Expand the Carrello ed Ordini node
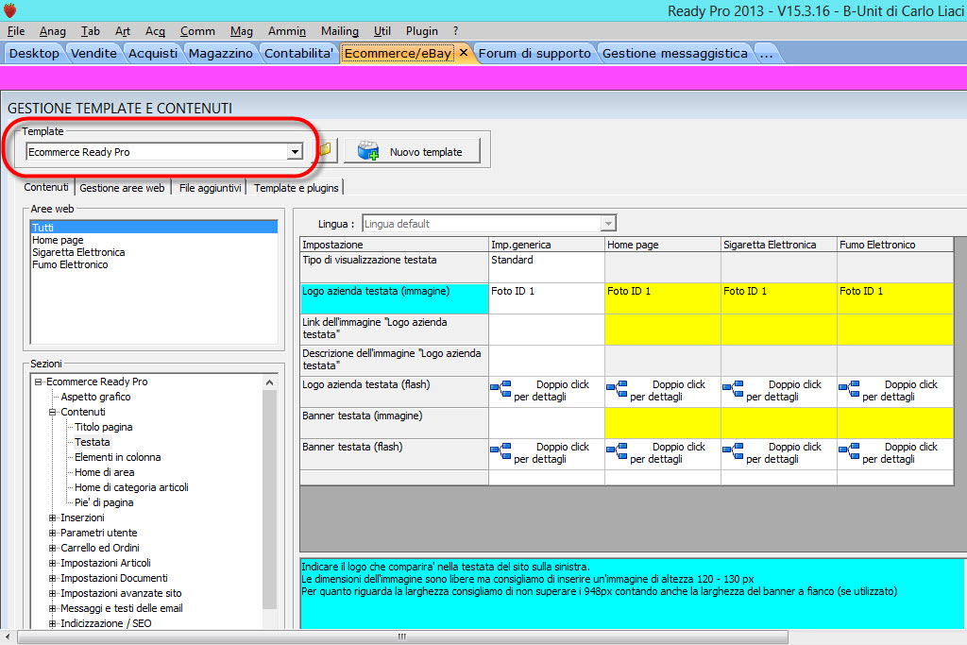 point(53,548)
